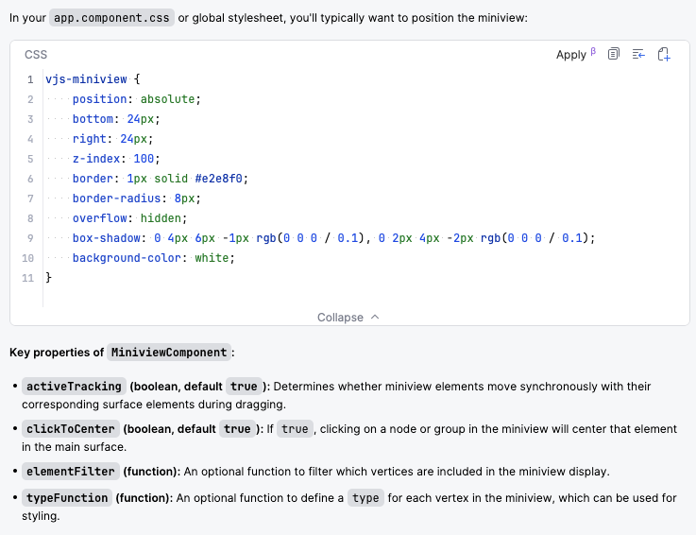
Task: Click the typeFunction property name
Action: coord(67,498)
